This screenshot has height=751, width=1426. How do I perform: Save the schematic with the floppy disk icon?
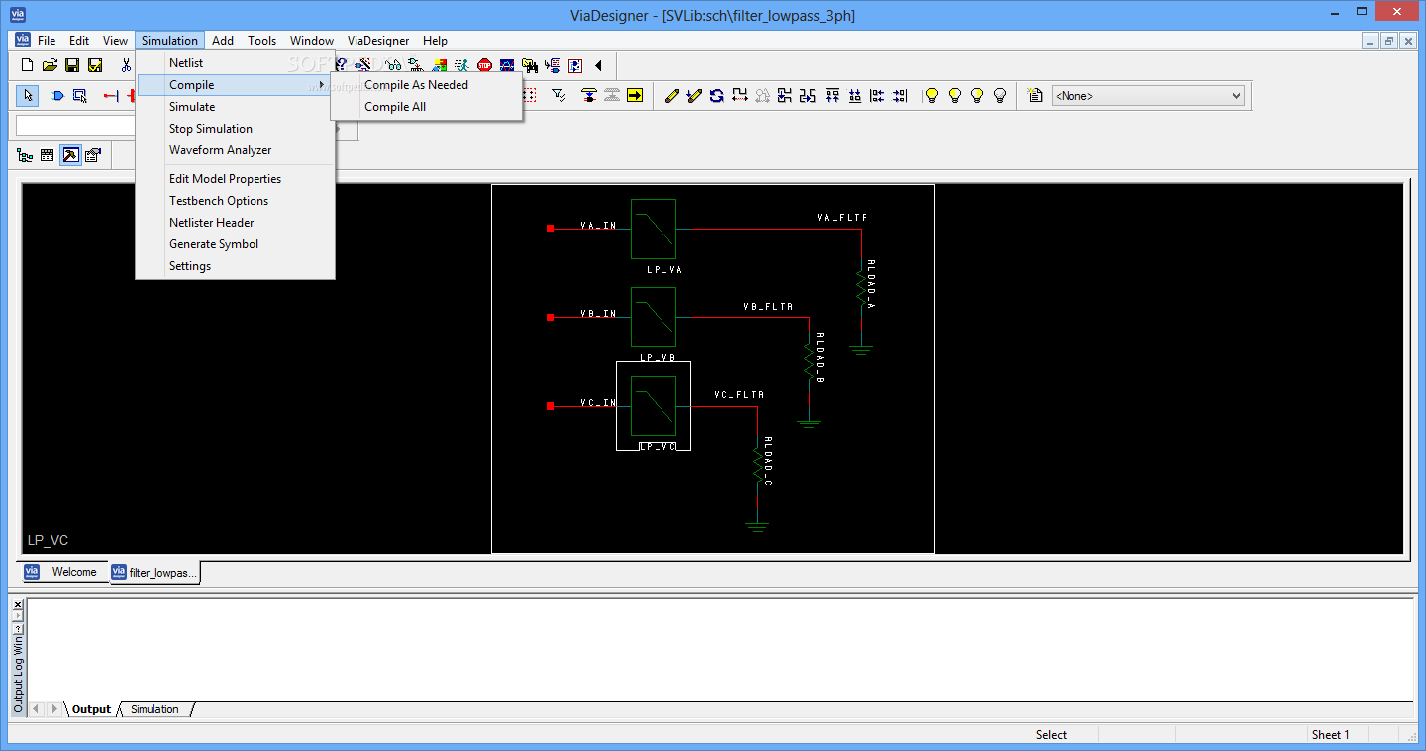point(72,65)
